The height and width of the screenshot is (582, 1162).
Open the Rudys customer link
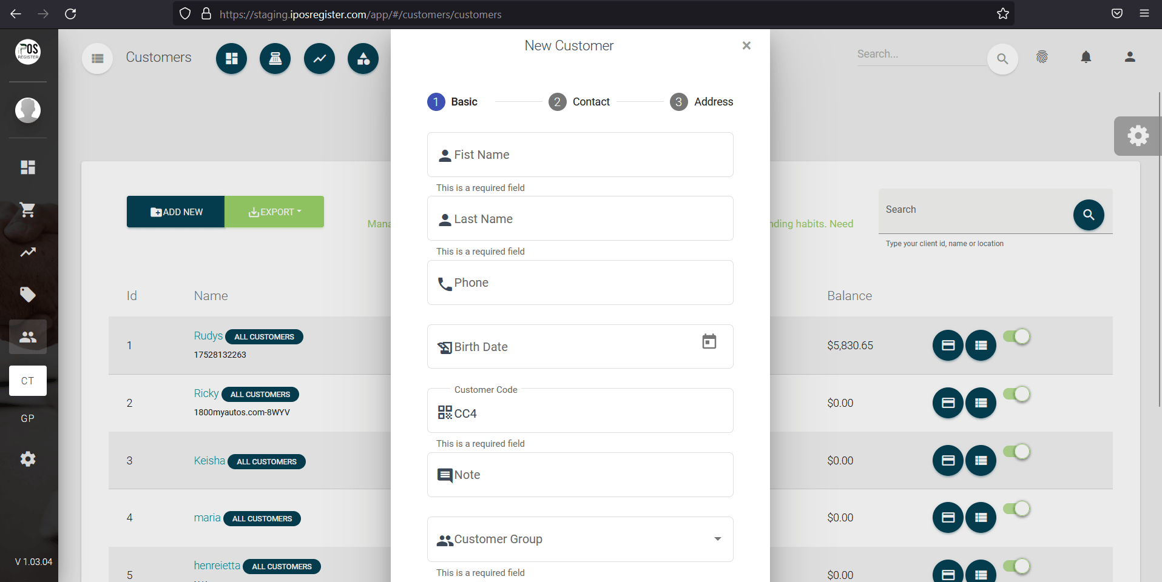(208, 336)
